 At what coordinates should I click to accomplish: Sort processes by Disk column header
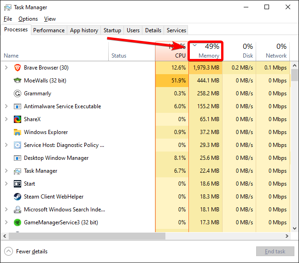click(239, 51)
